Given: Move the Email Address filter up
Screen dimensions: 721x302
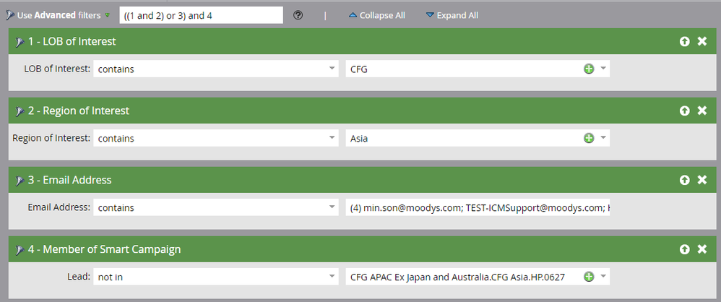Looking at the screenshot, I should 685,180.
